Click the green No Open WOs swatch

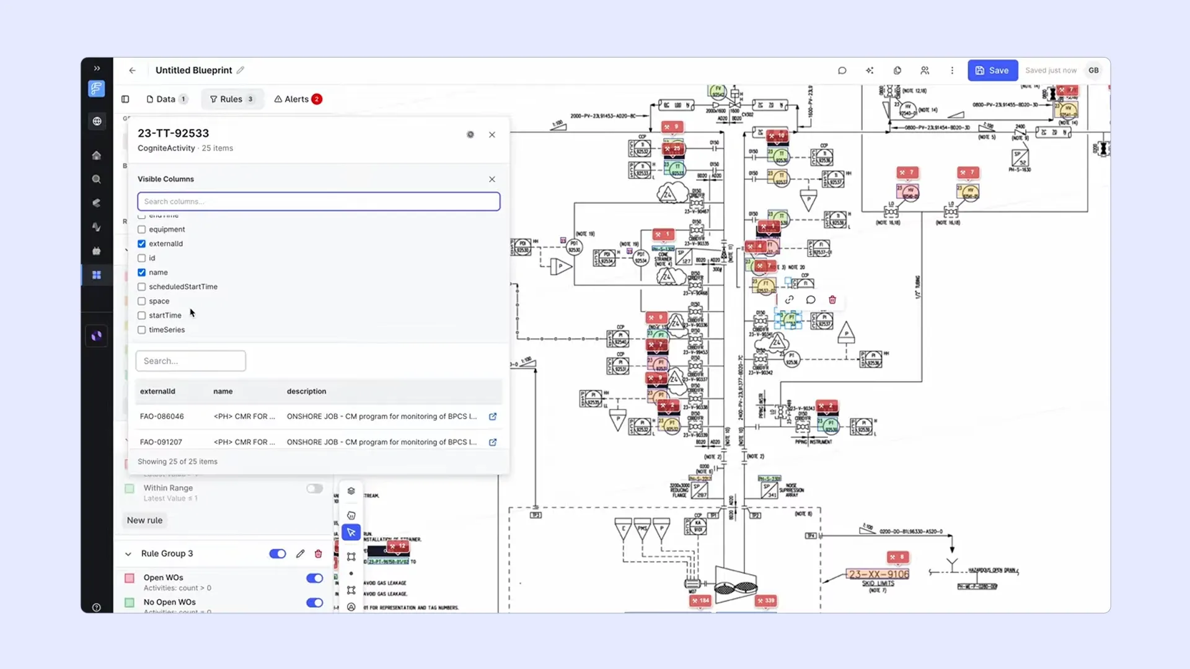pyautogui.click(x=130, y=603)
